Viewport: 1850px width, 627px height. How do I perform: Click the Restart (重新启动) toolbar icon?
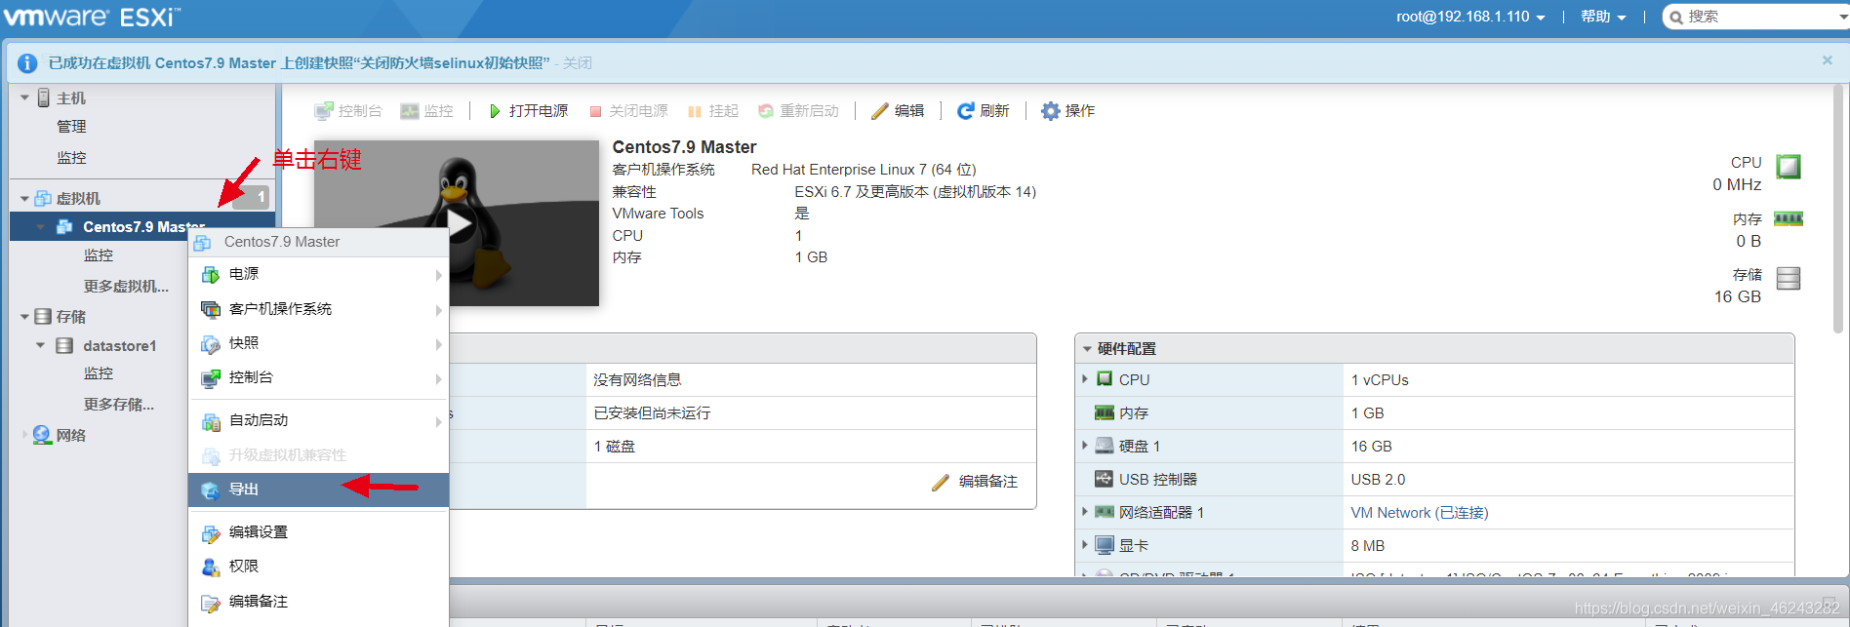tap(766, 111)
